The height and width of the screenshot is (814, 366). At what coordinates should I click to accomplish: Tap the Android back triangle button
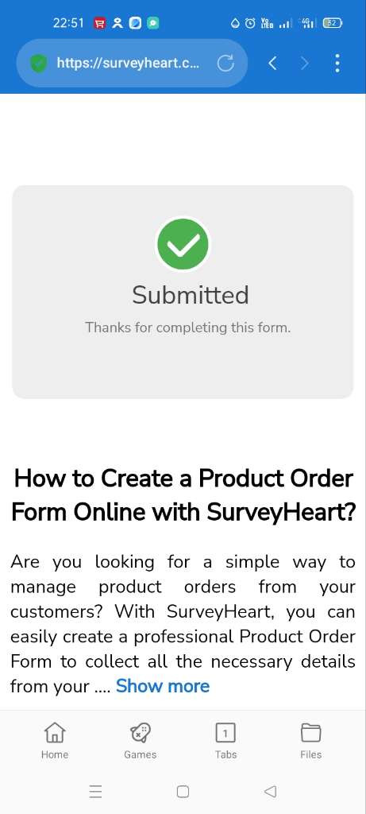[x=270, y=791]
